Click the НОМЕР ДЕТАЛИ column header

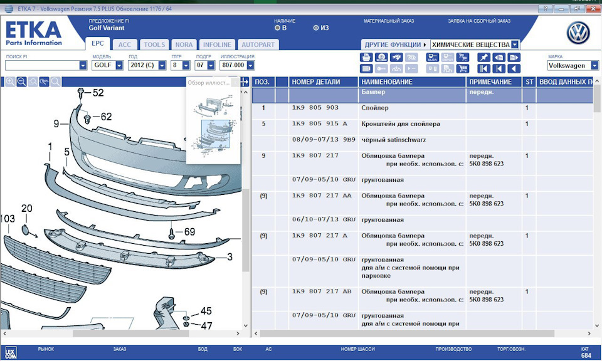[323, 81]
